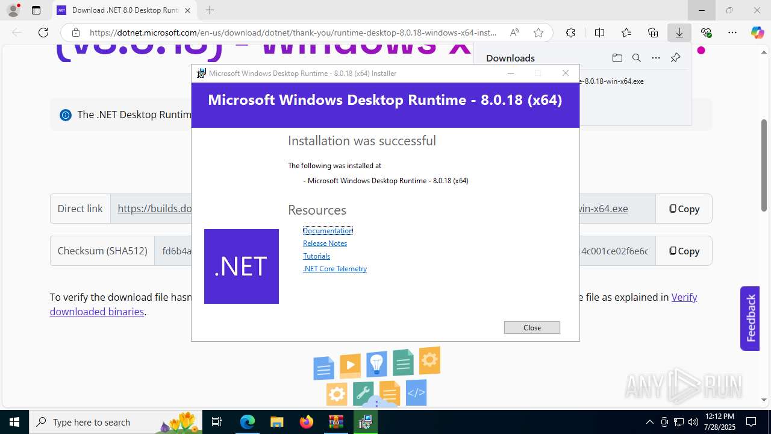The width and height of the screenshot is (771, 434).
Task: Open Release Notes link in installer
Action: 325,244
